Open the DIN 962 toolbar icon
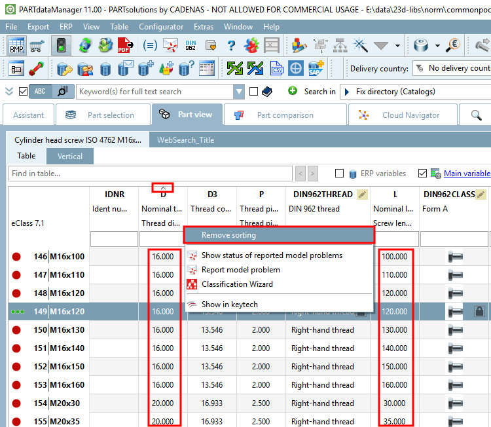The height and width of the screenshot is (427, 491). [191, 45]
